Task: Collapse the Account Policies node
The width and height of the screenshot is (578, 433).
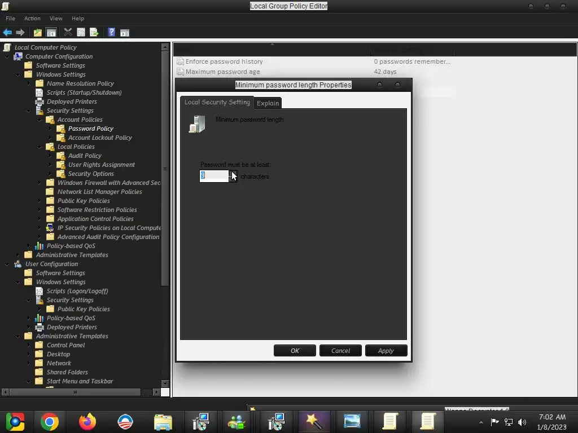Action: coord(40,120)
